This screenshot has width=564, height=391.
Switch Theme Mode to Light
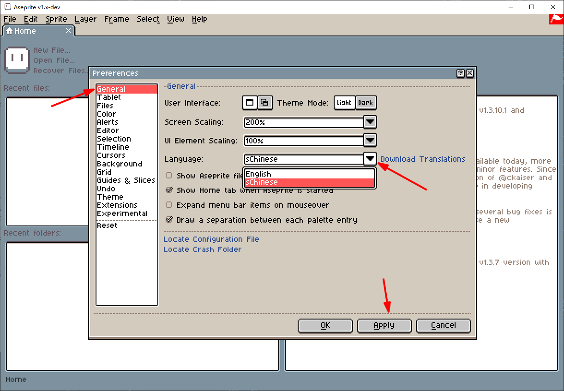[x=344, y=103]
